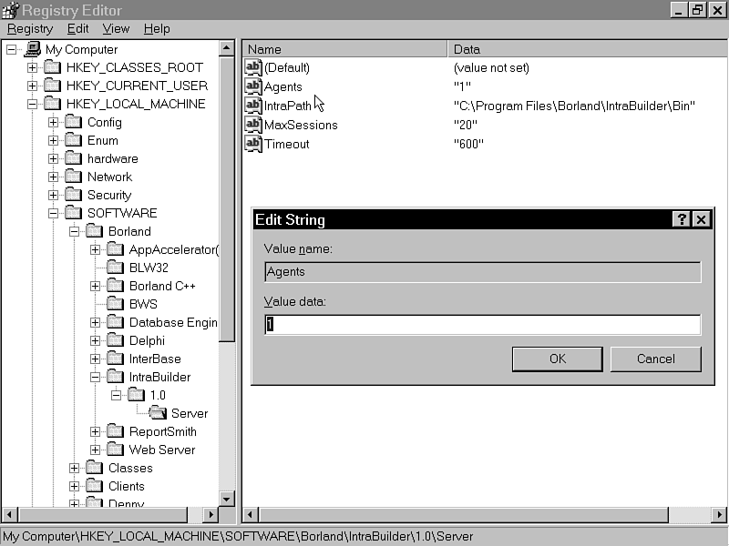Click the string icon beside (Default)
This screenshot has height=546, width=729.
(x=253, y=67)
